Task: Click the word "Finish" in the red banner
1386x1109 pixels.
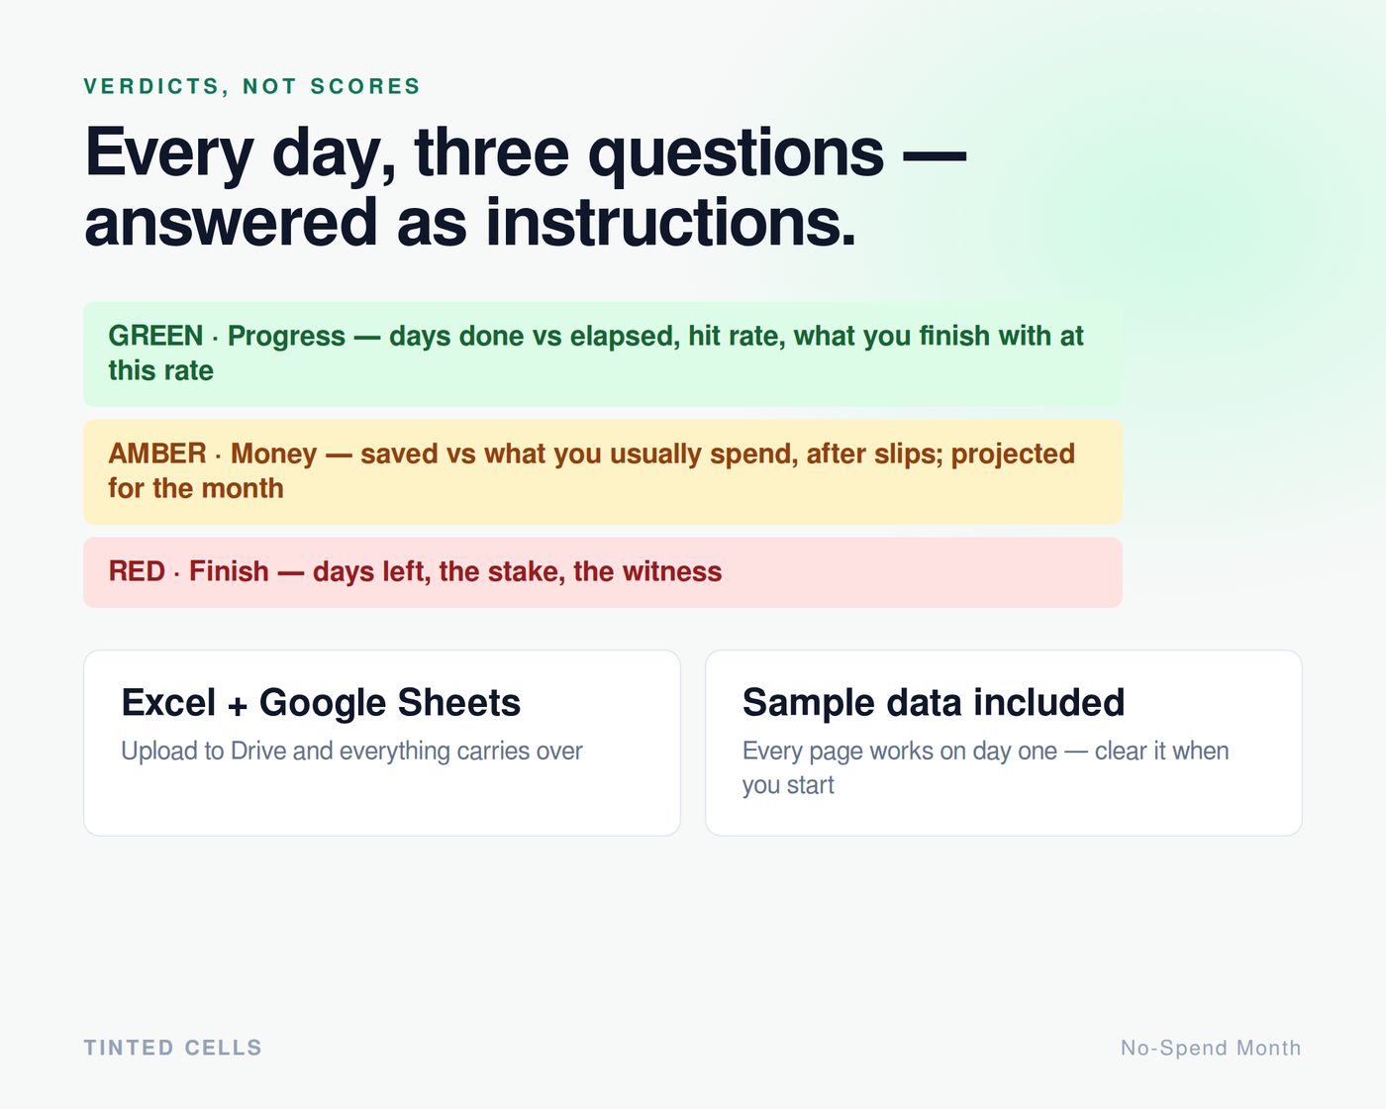Action: click(229, 571)
